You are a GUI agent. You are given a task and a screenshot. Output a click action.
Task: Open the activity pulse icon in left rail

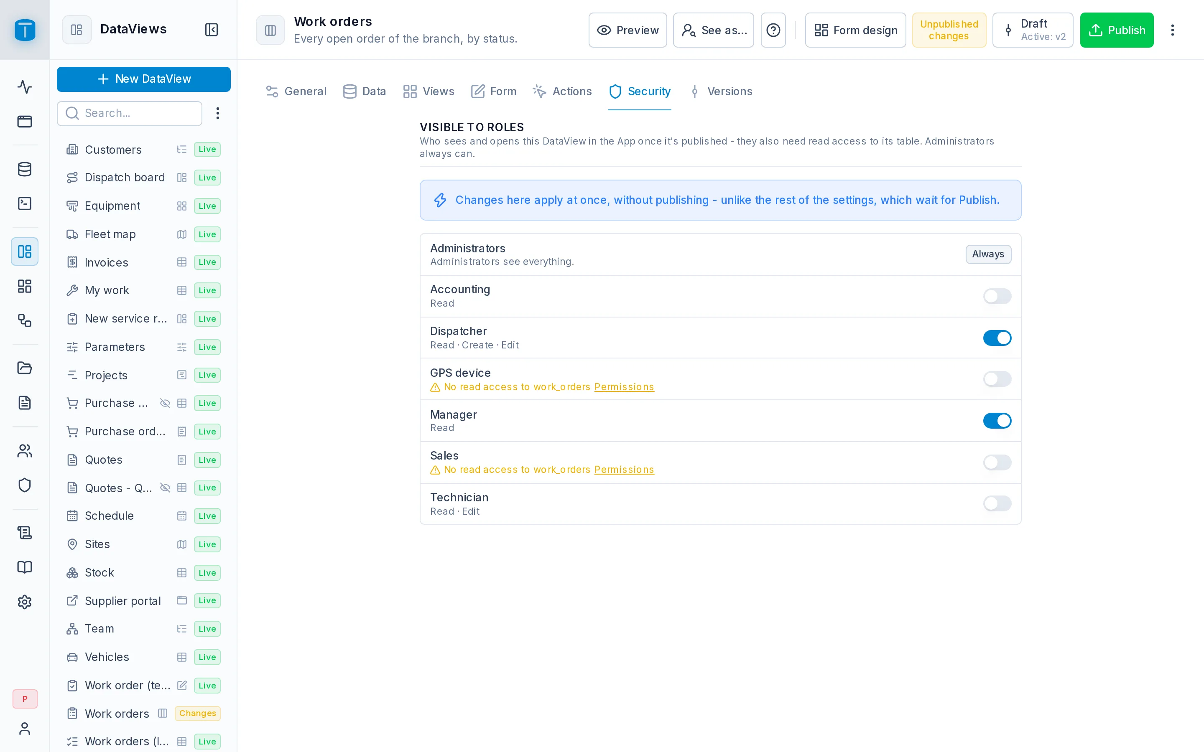tap(24, 87)
